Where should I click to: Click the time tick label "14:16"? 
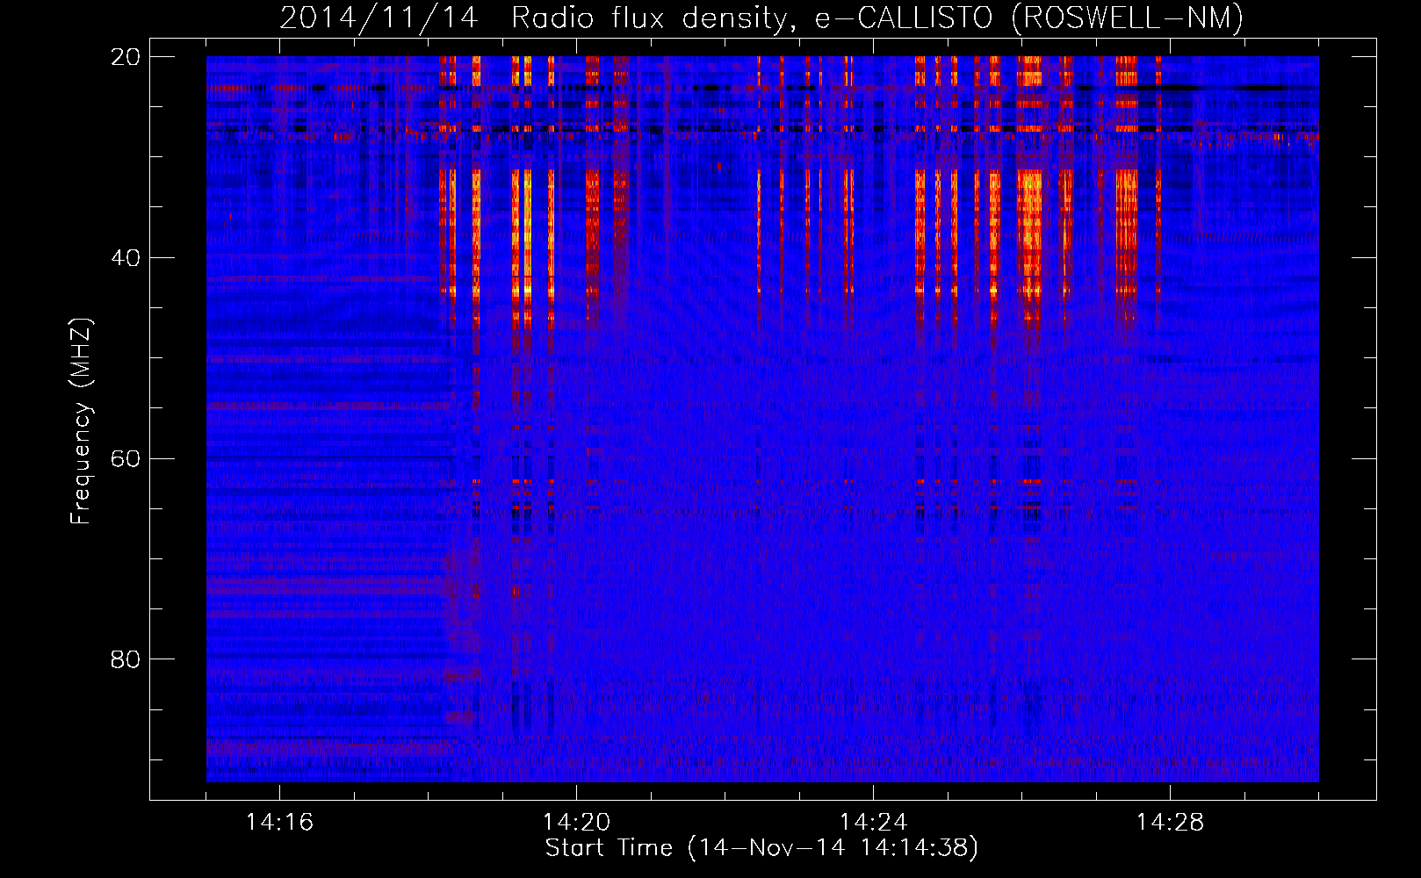pyautogui.click(x=279, y=823)
